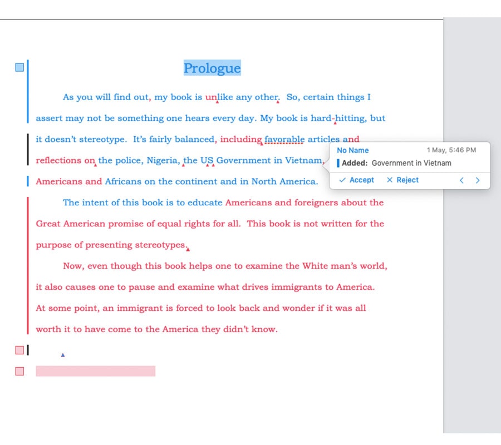Click the '1 May, 5:46 PM' timestamp
This screenshot has height=445, width=501.
(x=451, y=150)
